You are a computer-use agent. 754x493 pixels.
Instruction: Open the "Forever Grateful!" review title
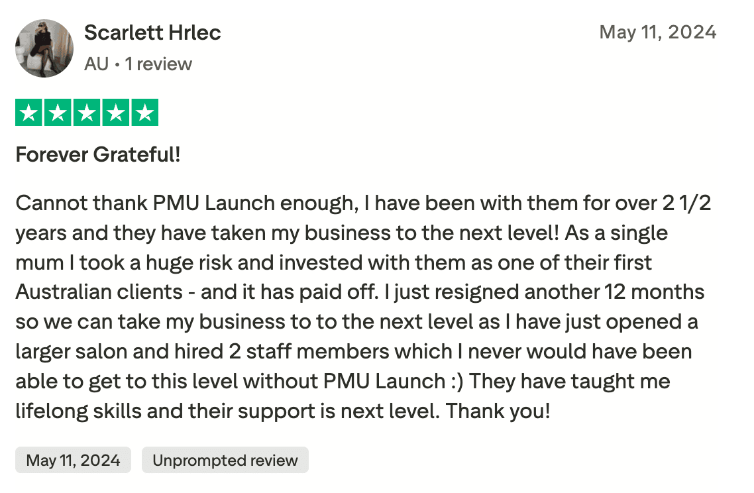tap(98, 155)
